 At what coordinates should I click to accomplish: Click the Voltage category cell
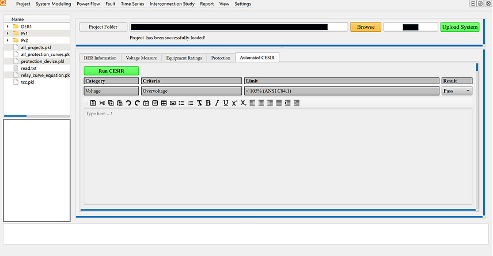point(111,91)
